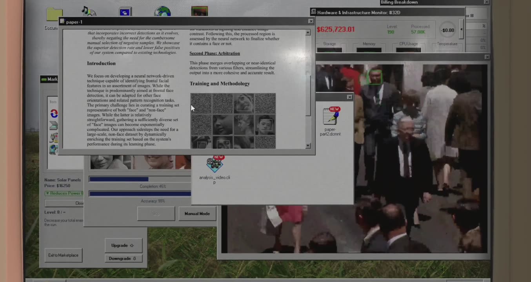Close the paper-1 document window
The height and width of the screenshot is (282, 531).
tap(311, 22)
